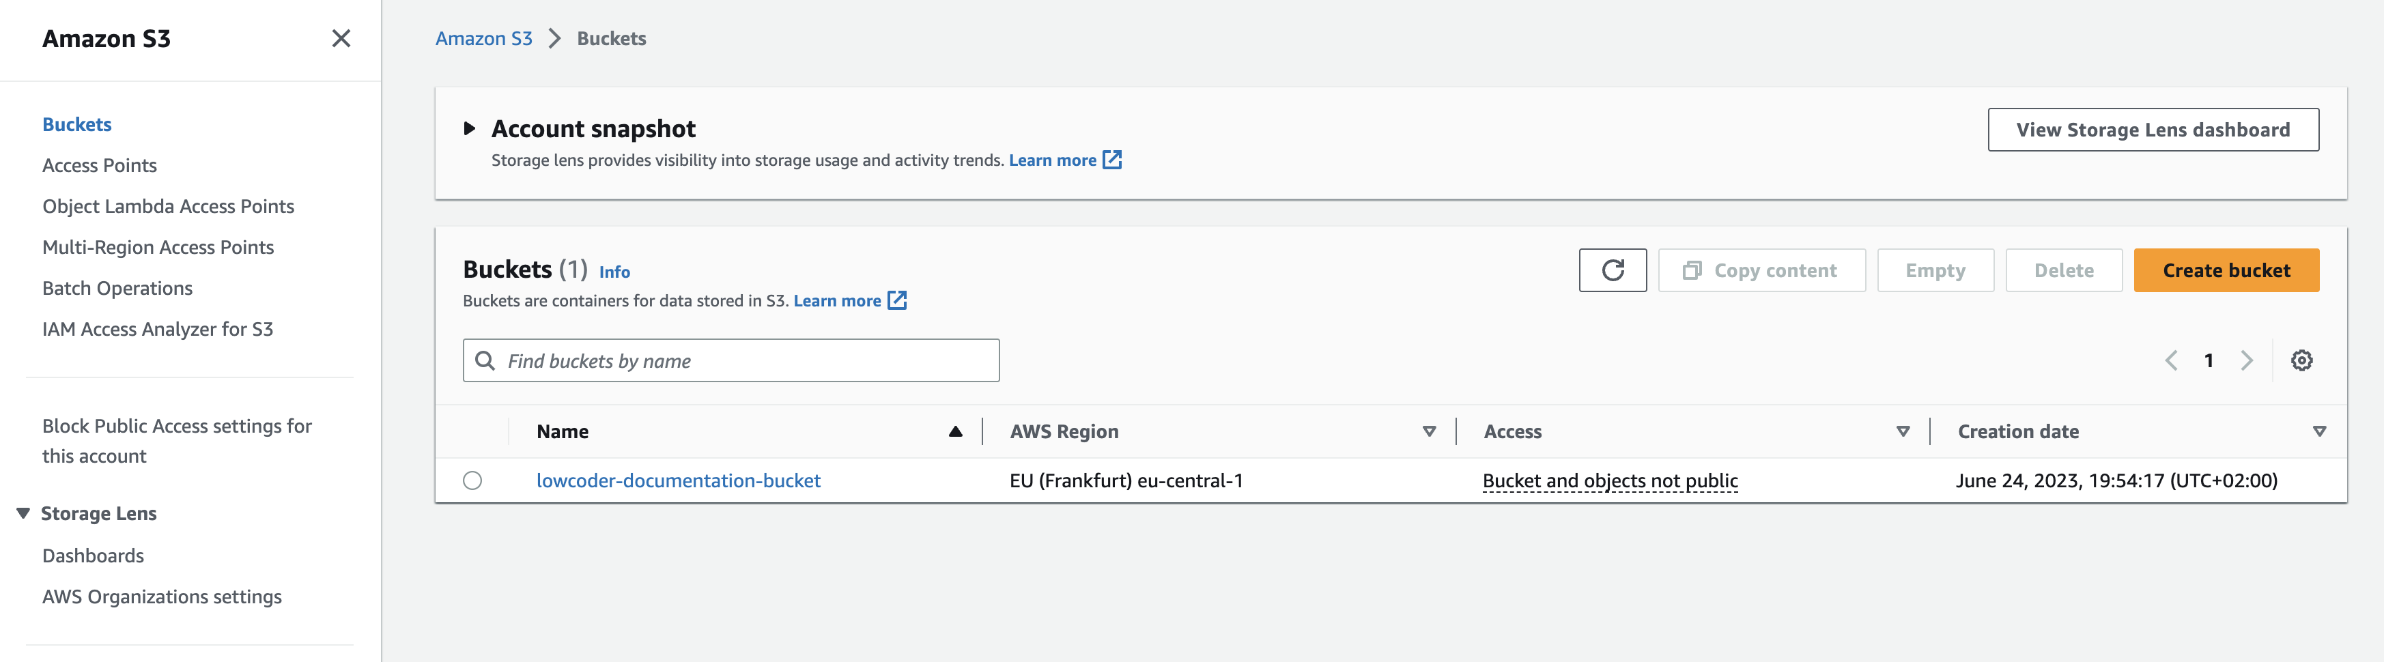
Task: Close the Amazon S3 sidebar
Action: point(341,38)
